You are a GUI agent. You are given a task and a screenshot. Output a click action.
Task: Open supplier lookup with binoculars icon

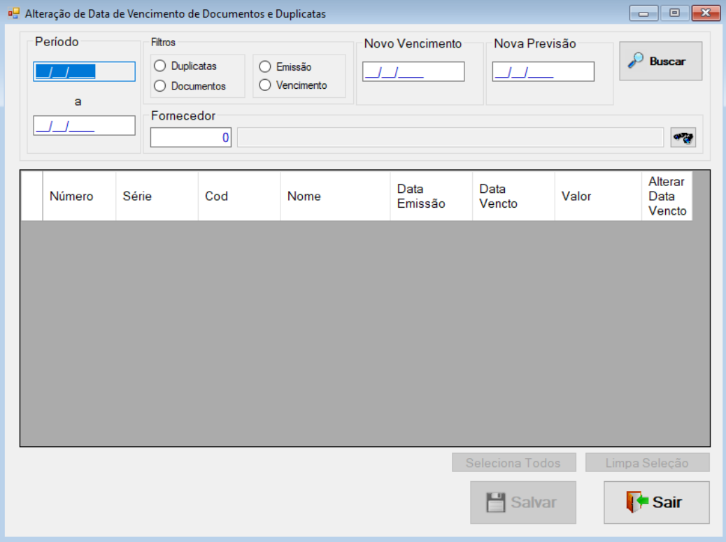pyautogui.click(x=683, y=138)
